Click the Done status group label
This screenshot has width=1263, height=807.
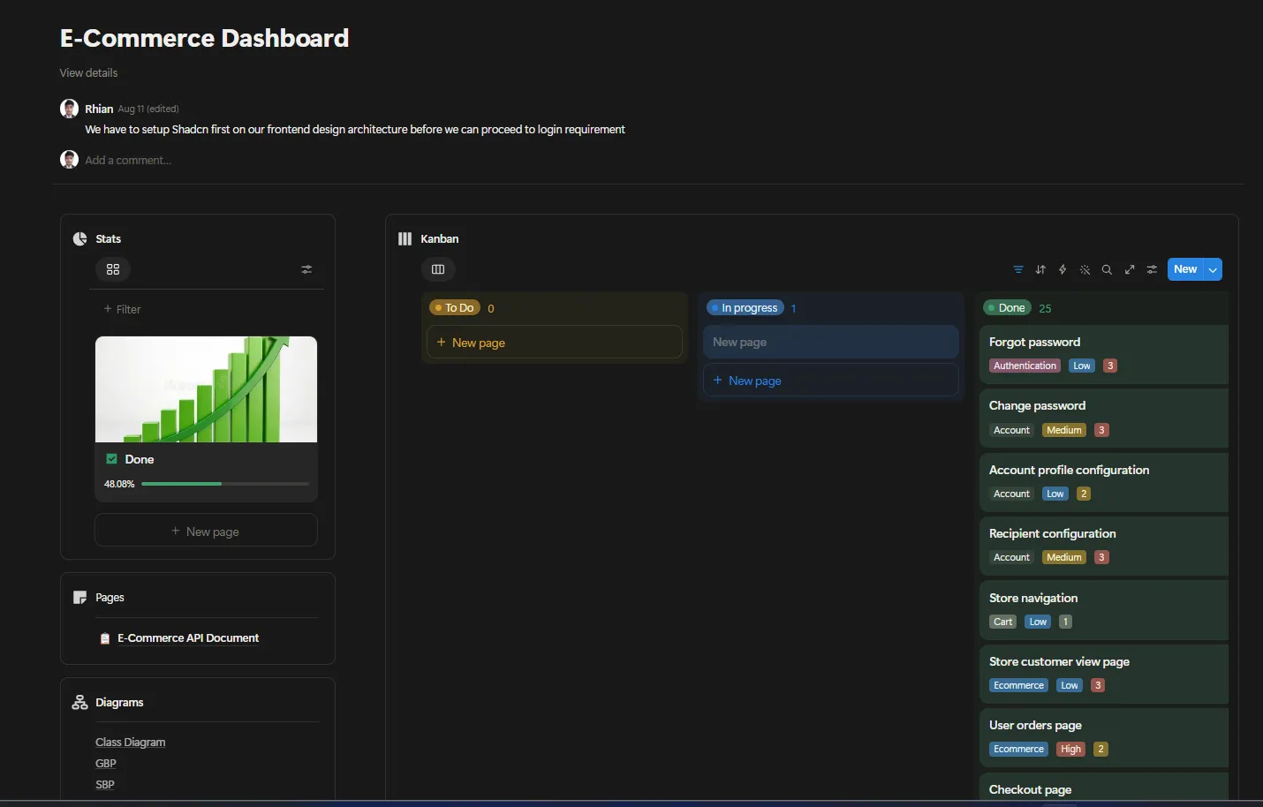pos(1008,308)
